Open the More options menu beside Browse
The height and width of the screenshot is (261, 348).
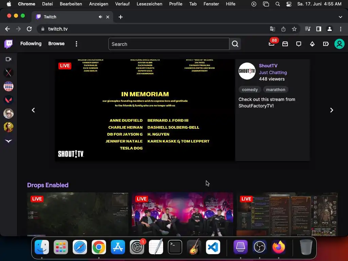pyautogui.click(x=76, y=44)
